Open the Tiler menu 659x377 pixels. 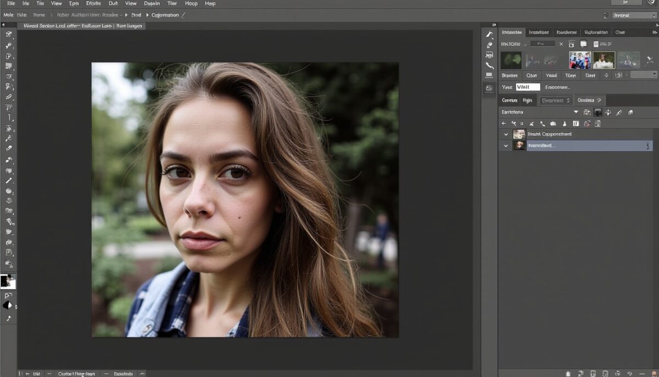[172, 3]
